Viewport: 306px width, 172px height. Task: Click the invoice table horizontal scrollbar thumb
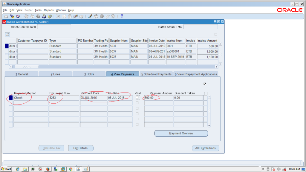tap(27, 67)
